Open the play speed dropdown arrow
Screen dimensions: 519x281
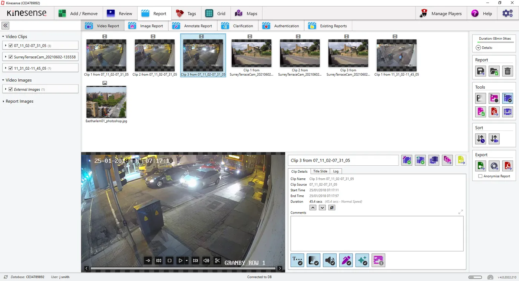click(x=186, y=260)
